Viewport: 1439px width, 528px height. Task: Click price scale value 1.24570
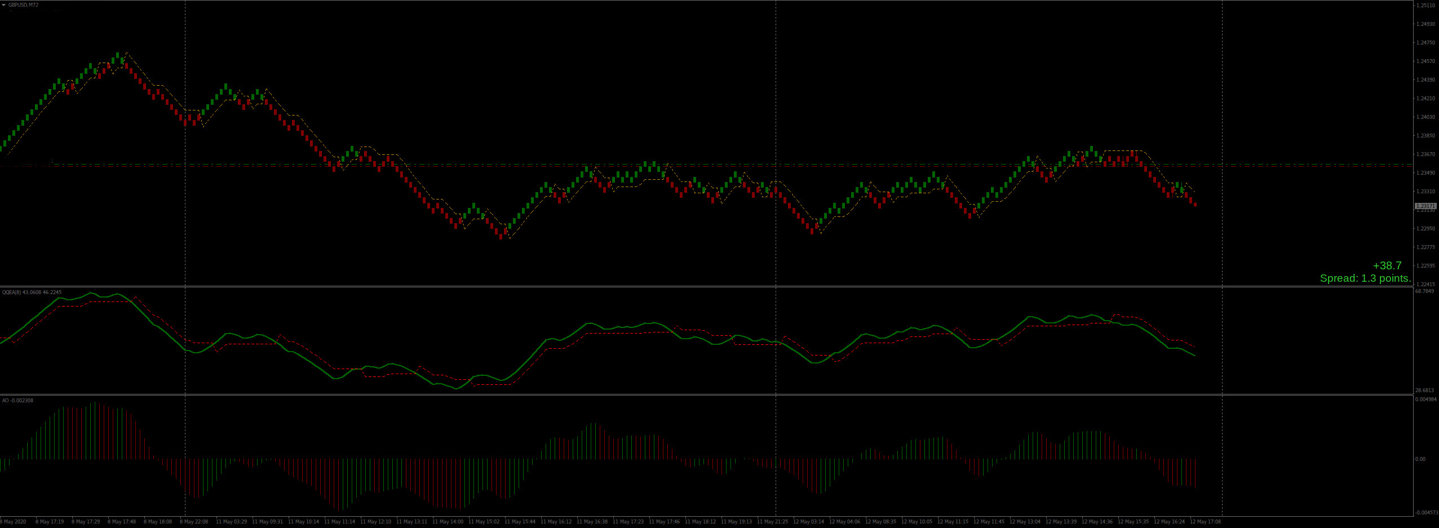[1425, 61]
